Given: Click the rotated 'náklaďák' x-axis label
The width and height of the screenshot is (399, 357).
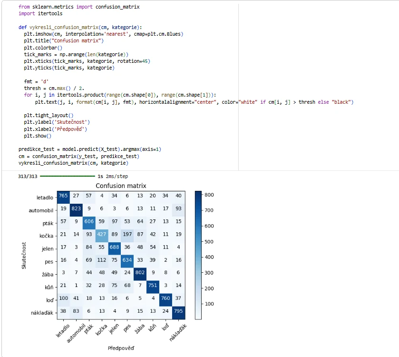Looking at the screenshot, I should (x=178, y=332).
